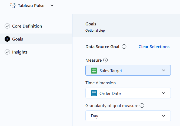Click the Tableau Pulse logo icon
Screen dimensions: 180x126
(x=13, y=5)
